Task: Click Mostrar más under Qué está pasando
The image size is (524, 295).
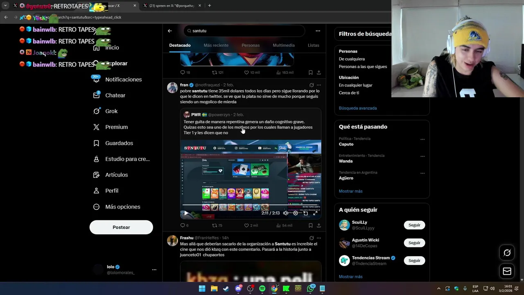Action: 350,191
